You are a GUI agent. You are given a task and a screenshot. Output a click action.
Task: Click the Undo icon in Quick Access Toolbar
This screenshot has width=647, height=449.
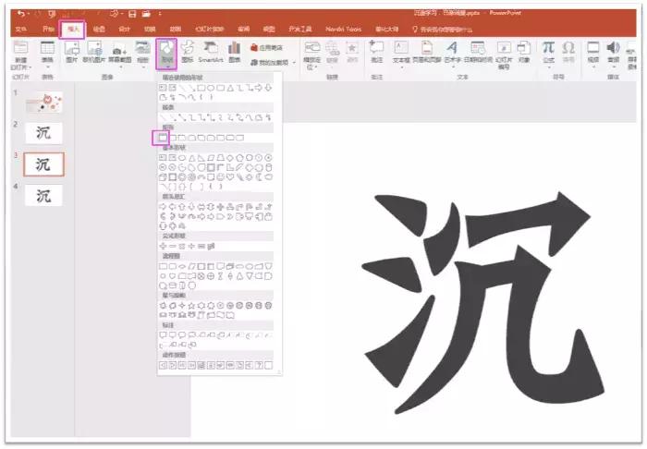(x=21, y=14)
